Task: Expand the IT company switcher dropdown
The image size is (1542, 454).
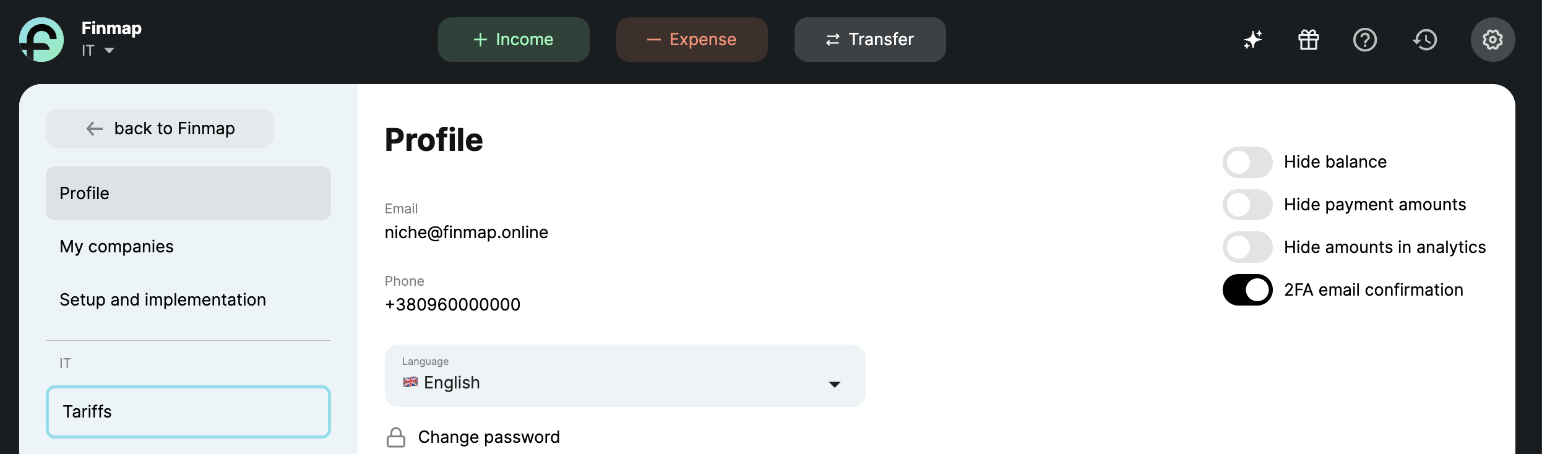Action: pos(98,51)
